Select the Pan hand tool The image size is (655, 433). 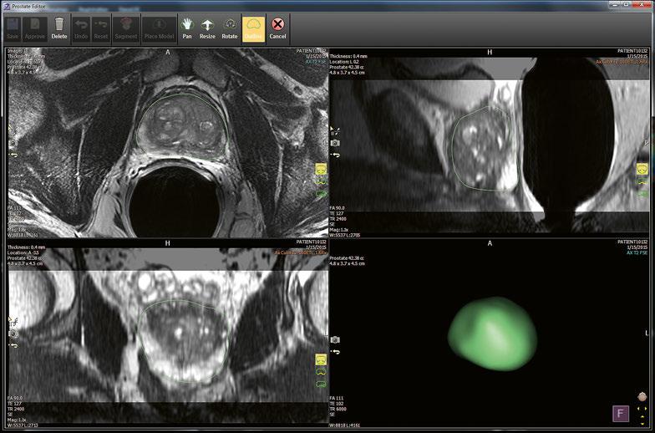187,28
